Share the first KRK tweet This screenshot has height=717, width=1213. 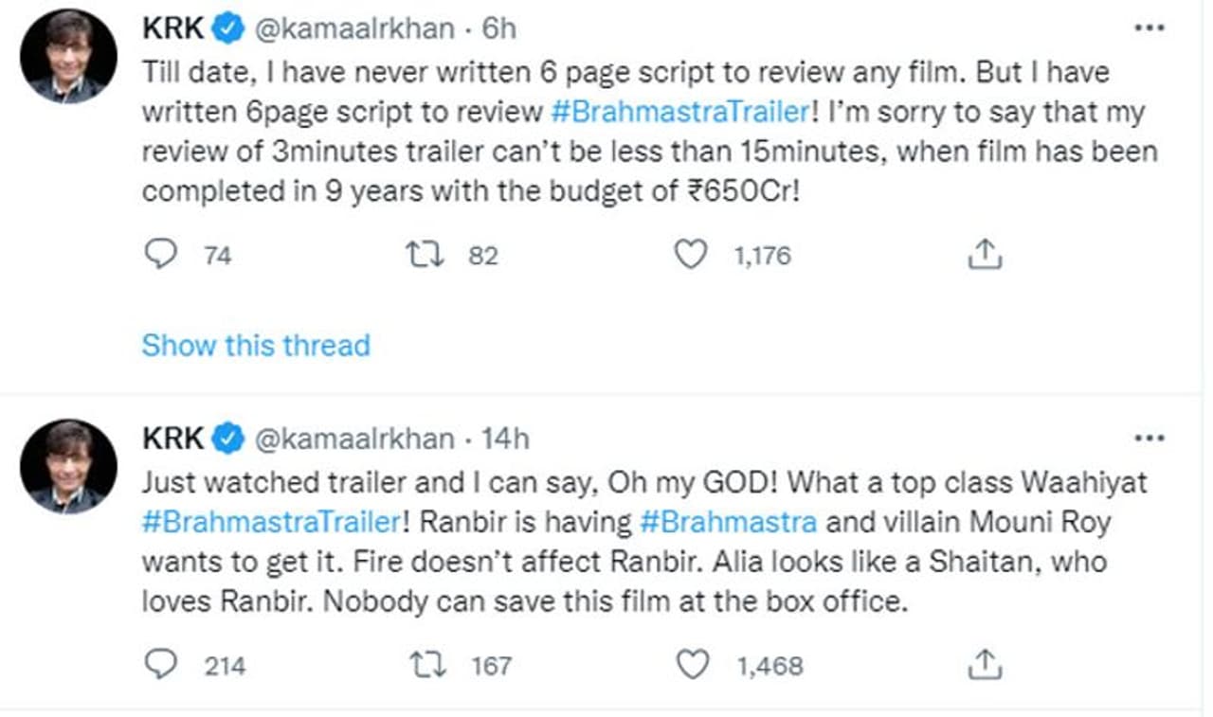click(984, 254)
